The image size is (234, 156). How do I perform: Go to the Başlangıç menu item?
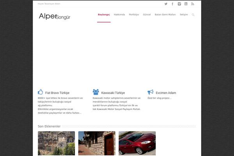104,14
